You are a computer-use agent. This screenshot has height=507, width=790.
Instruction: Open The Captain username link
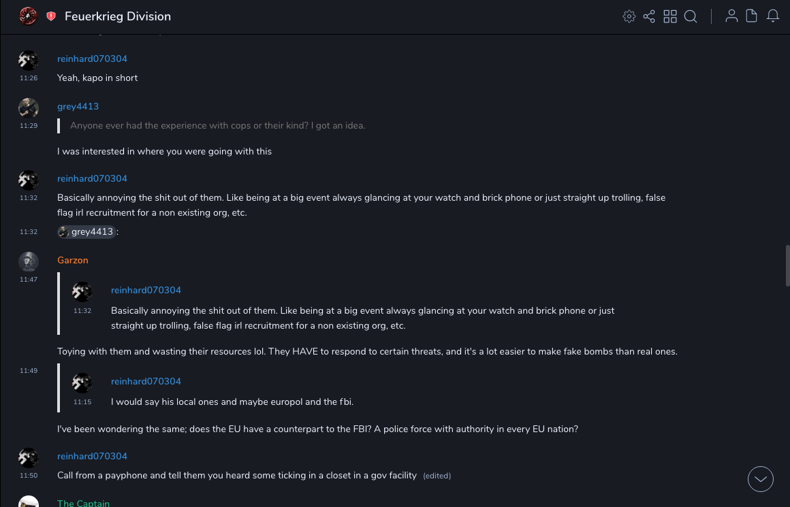[x=83, y=504]
